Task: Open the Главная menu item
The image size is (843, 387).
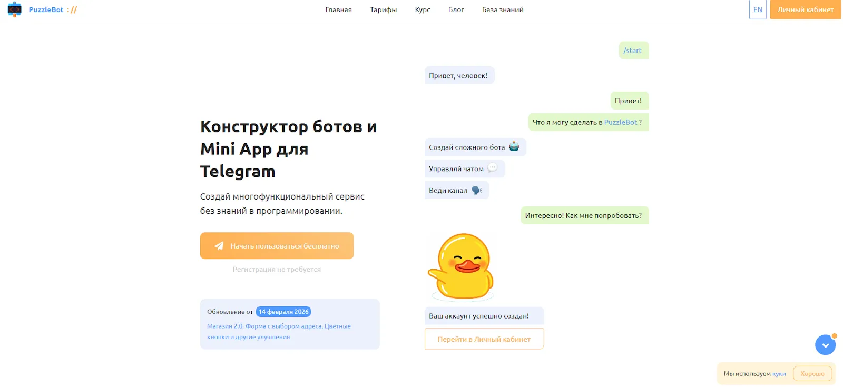Action: (x=338, y=9)
